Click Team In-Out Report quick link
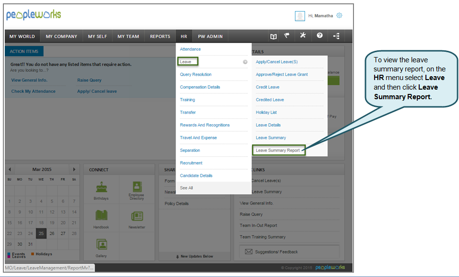Viewport: 459px width, 277px height. [x=259, y=226]
